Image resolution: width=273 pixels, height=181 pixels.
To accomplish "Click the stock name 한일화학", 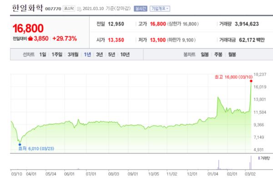I will pos(27,8).
